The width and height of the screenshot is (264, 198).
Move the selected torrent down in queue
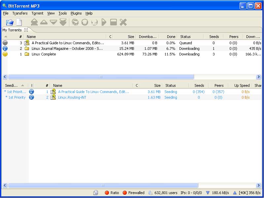click(x=53, y=22)
